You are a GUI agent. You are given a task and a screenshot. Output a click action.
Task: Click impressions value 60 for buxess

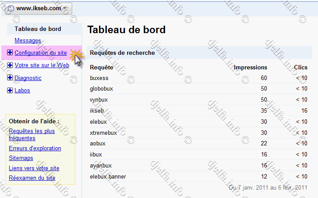click(x=264, y=78)
